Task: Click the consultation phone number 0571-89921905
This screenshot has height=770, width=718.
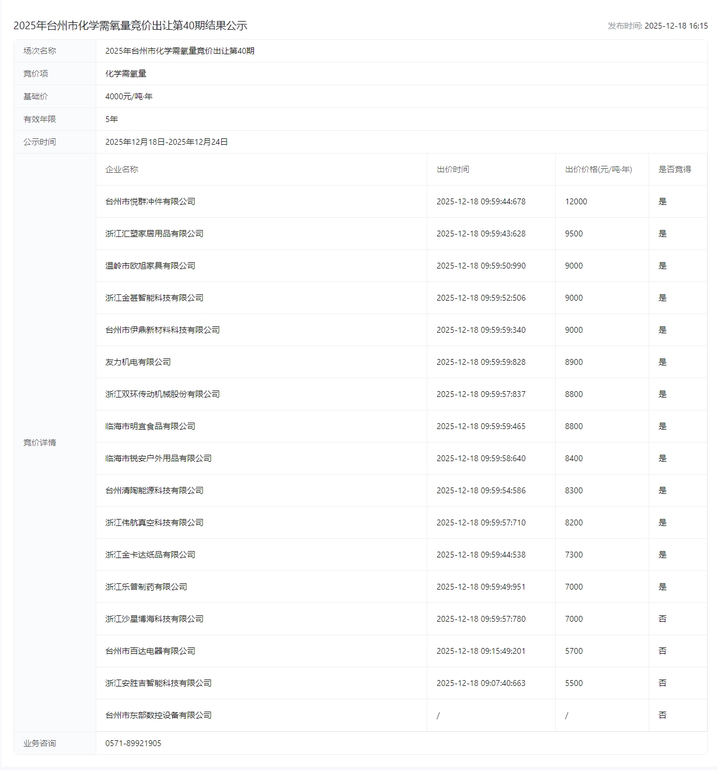Action: 133,743
